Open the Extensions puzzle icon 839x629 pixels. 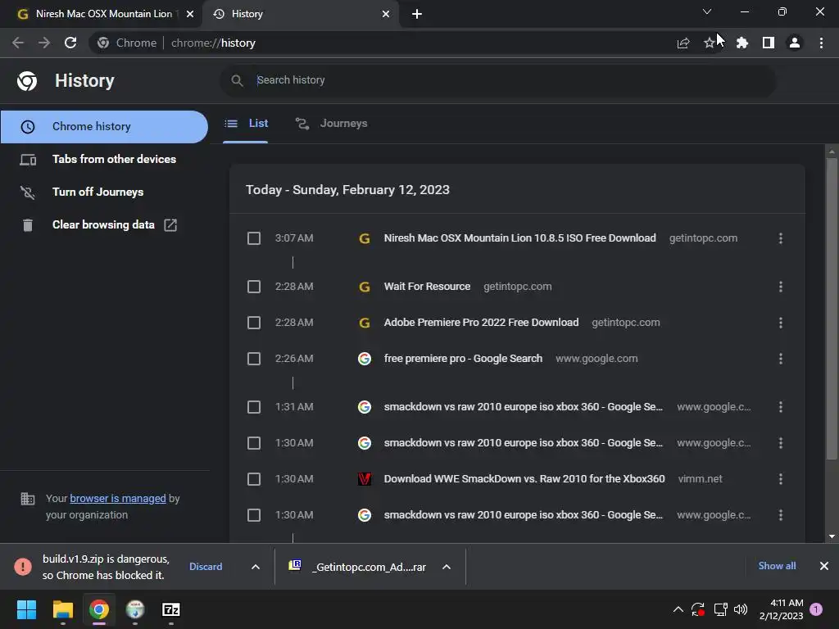741,43
